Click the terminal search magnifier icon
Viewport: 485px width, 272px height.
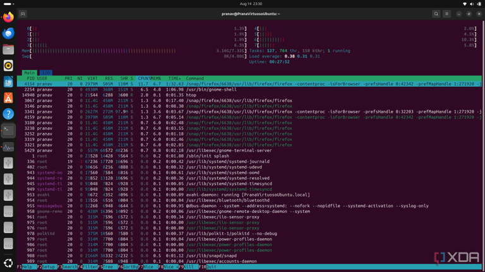(x=436, y=14)
